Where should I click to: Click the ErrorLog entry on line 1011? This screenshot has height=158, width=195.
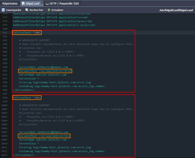pyautogui.click(x=55, y=147)
